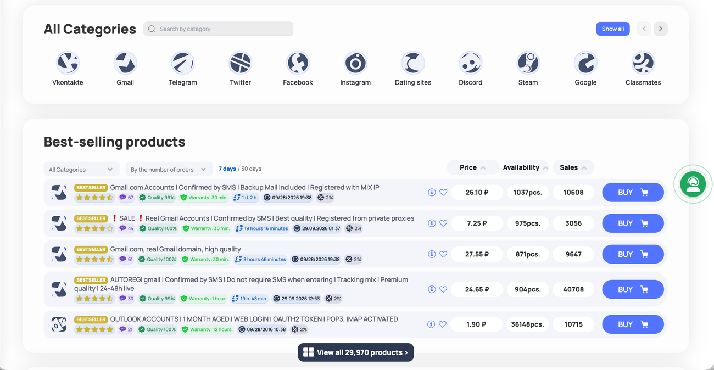The image size is (714, 370).
Task: Click the Show all categories button
Action: 613,29
